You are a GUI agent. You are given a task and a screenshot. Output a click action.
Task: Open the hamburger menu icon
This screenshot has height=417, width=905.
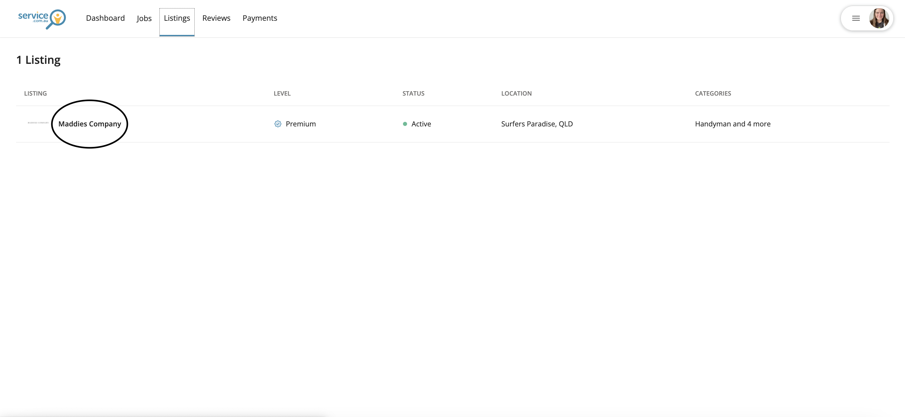(x=856, y=18)
